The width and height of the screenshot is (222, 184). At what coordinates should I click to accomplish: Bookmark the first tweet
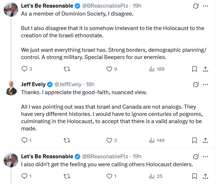click(194, 69)
